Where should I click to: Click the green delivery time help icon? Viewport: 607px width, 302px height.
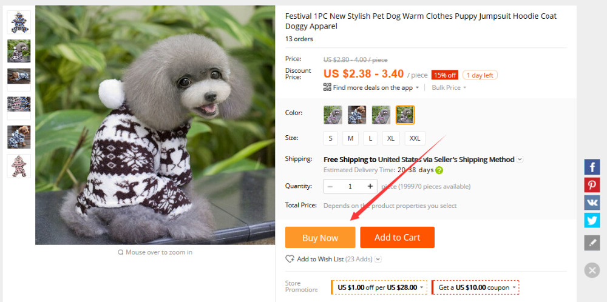[x=439, y=170]
